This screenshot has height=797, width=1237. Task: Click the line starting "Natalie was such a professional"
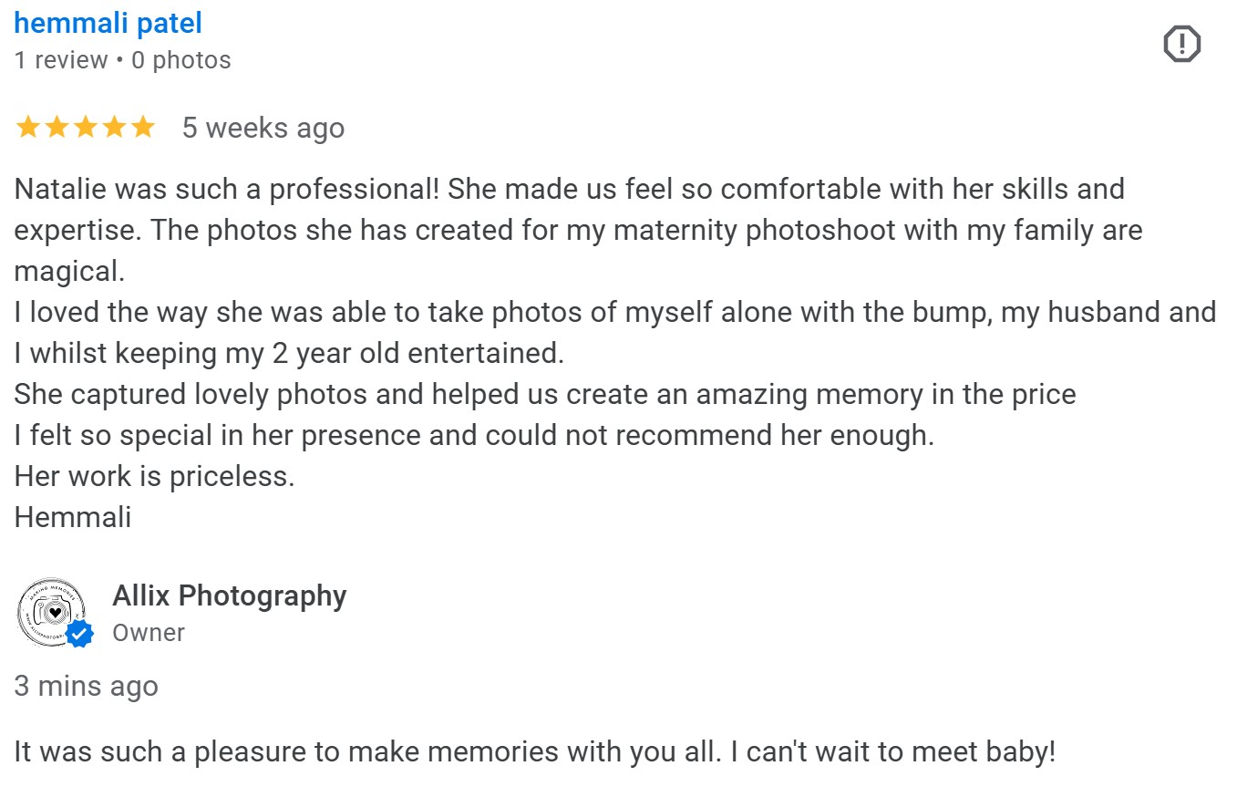(569, 189)
